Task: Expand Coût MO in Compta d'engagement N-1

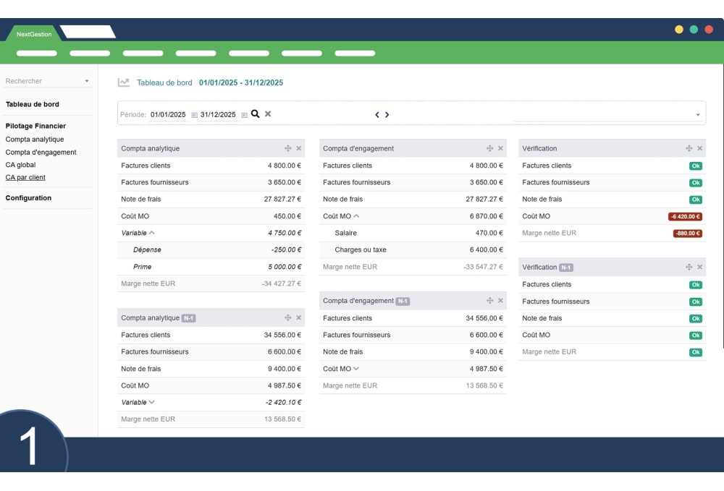Action: pos(356,369)
